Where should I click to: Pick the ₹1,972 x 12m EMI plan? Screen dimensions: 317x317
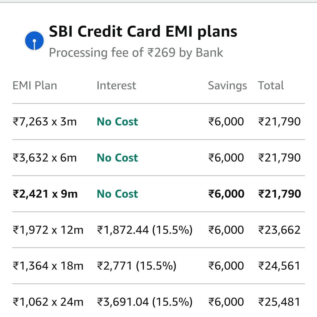click(48, 230)
